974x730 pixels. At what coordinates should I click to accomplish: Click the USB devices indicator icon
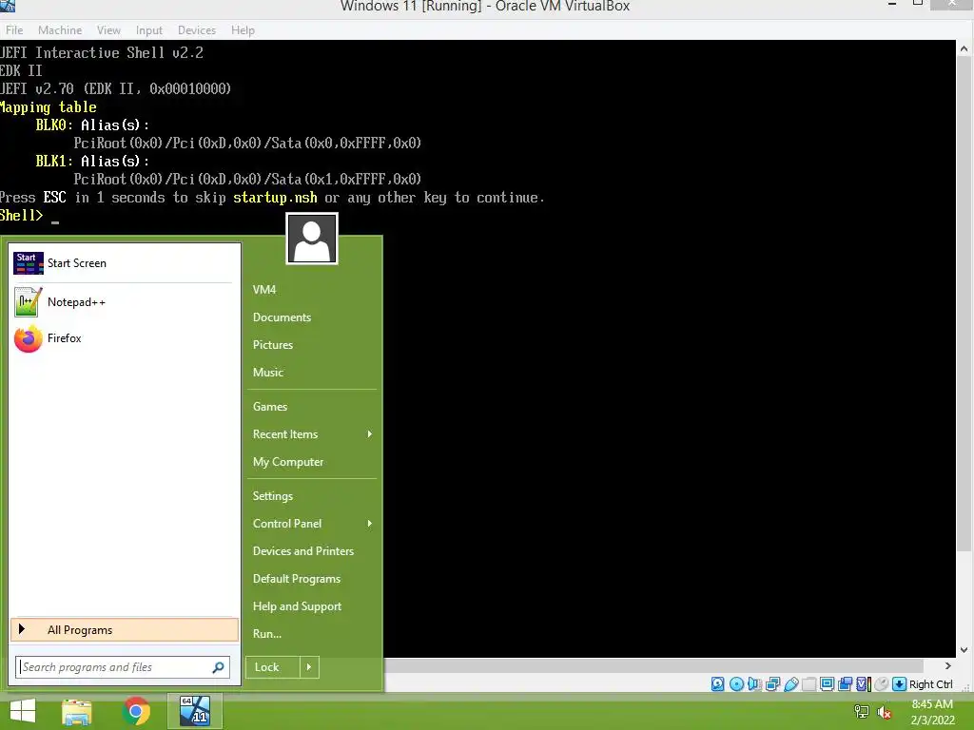(790, 684)
